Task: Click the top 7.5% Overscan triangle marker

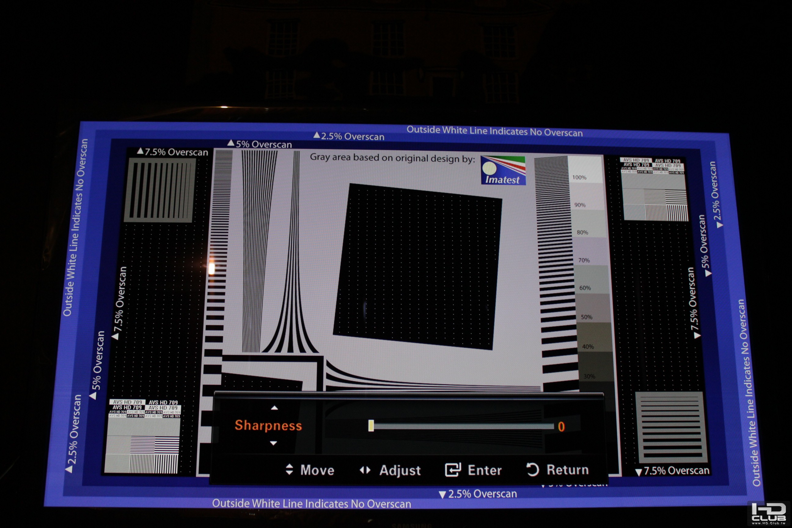Action: point(140,151)
